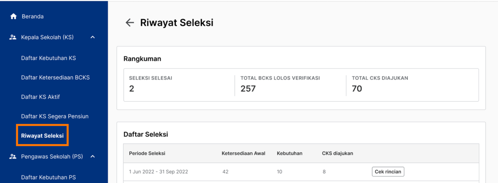Open Daftar Kebutuhan KS
Viewport: 498px width, 183px height.
tap(48, 58)
